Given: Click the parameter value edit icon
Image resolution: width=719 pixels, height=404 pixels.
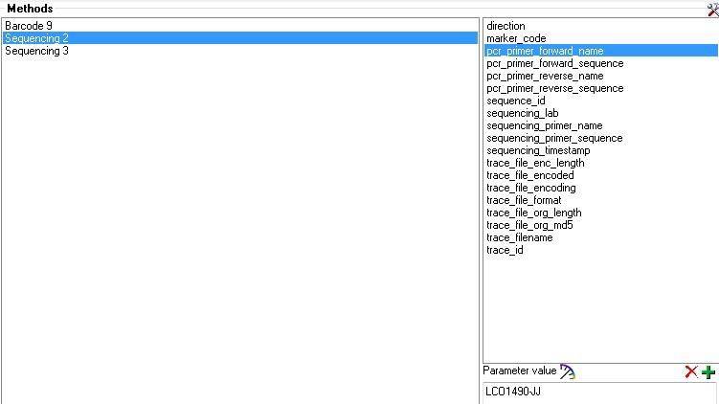Looking at the screenshot, I should [568, 371].
